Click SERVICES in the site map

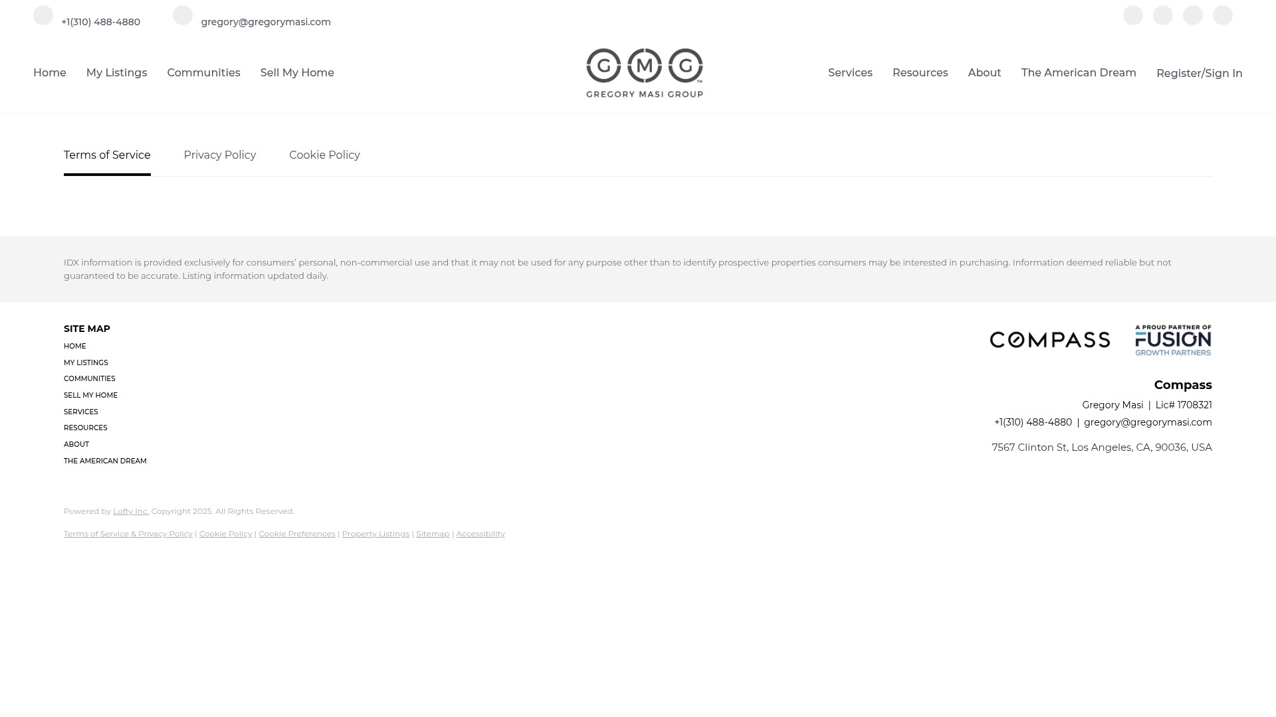(x=80, y=412)
